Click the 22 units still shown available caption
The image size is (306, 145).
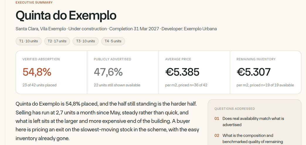pyautogui.click(x=117, y=85)
